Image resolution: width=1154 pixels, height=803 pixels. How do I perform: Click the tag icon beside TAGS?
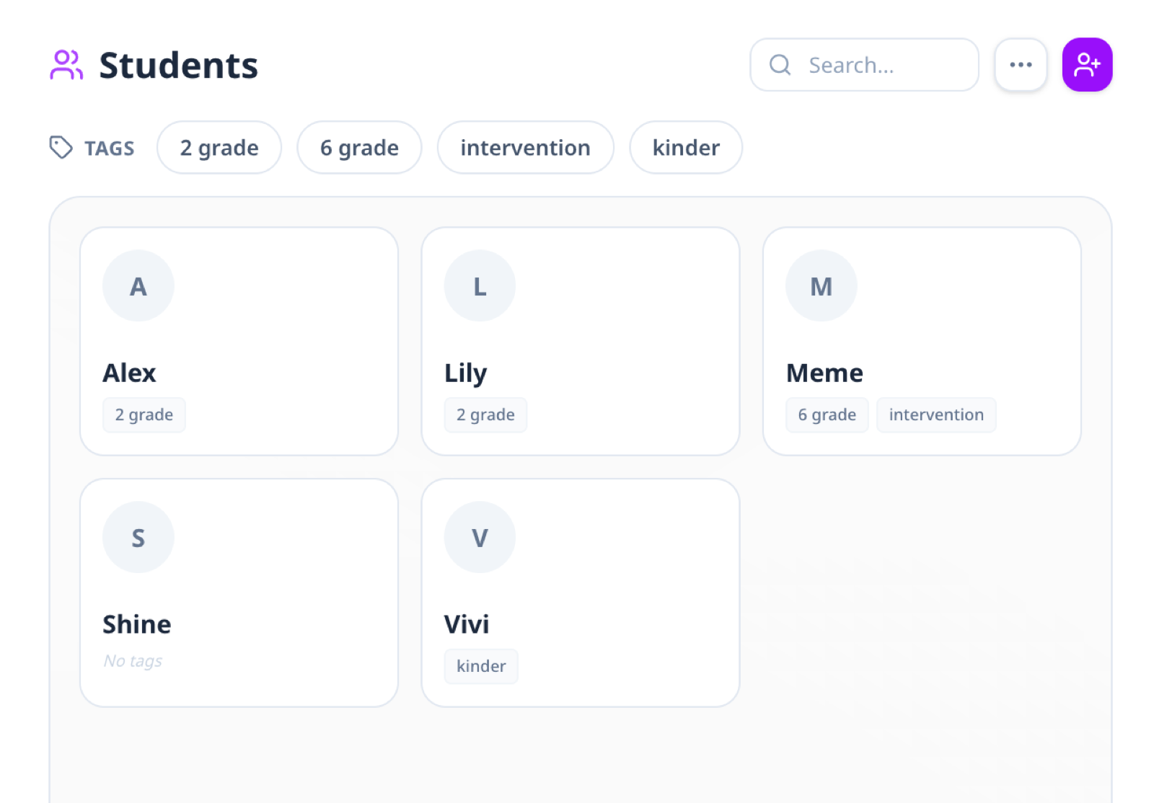[x=61, y=147]
